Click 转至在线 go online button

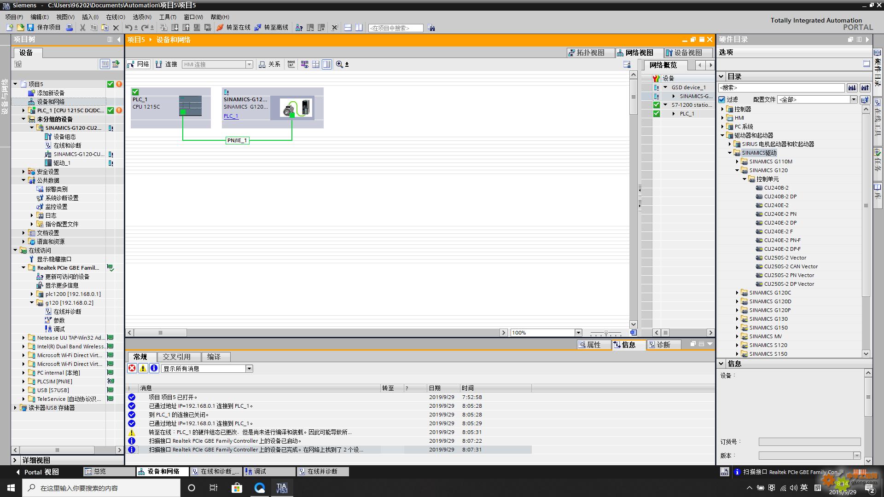tap(233, 28)
